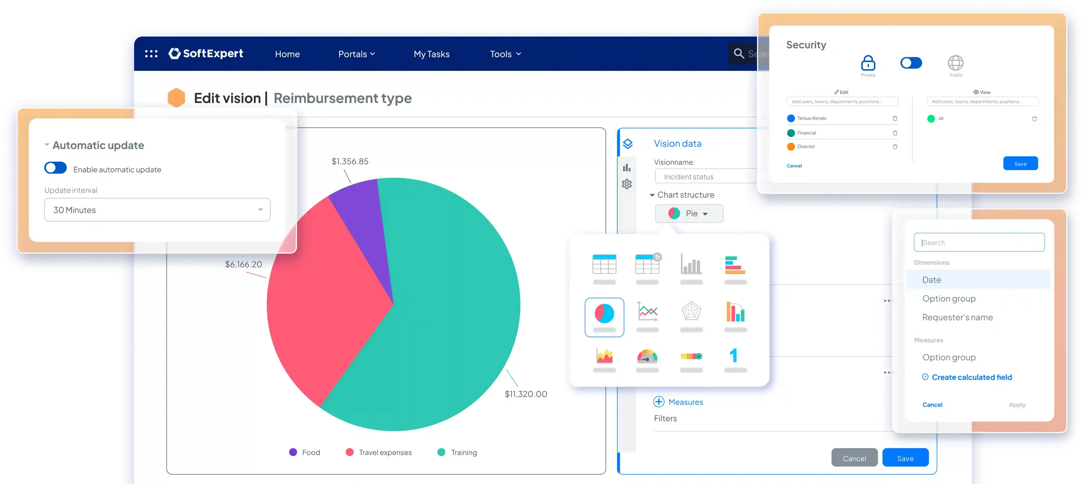Screen dimensions: 1084x484
Task: Select the table chart type icon
Action: (x=604, y=264)
